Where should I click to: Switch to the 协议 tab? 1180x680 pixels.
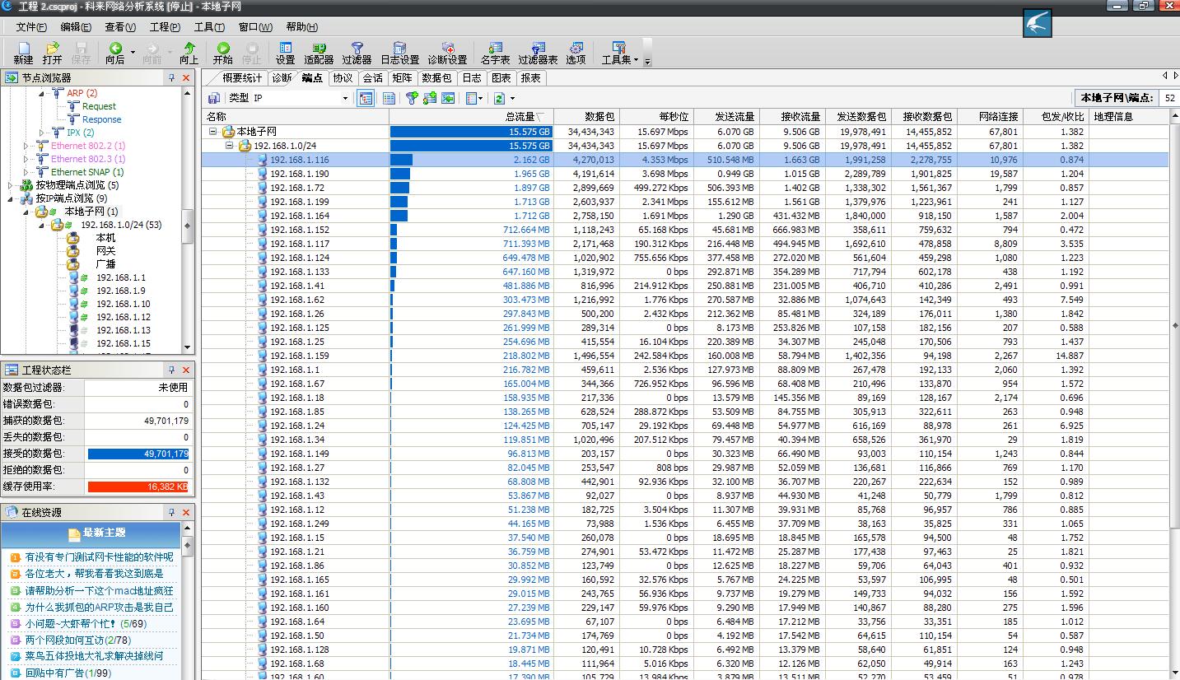point(342,78)
